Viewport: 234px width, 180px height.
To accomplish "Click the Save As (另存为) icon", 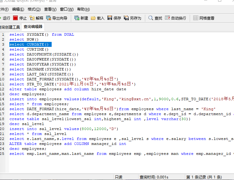I will 126,18.
